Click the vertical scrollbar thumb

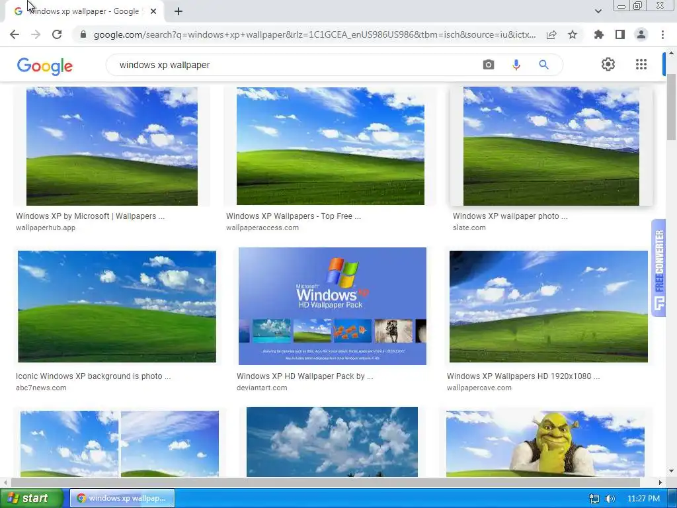coord(672,107)
